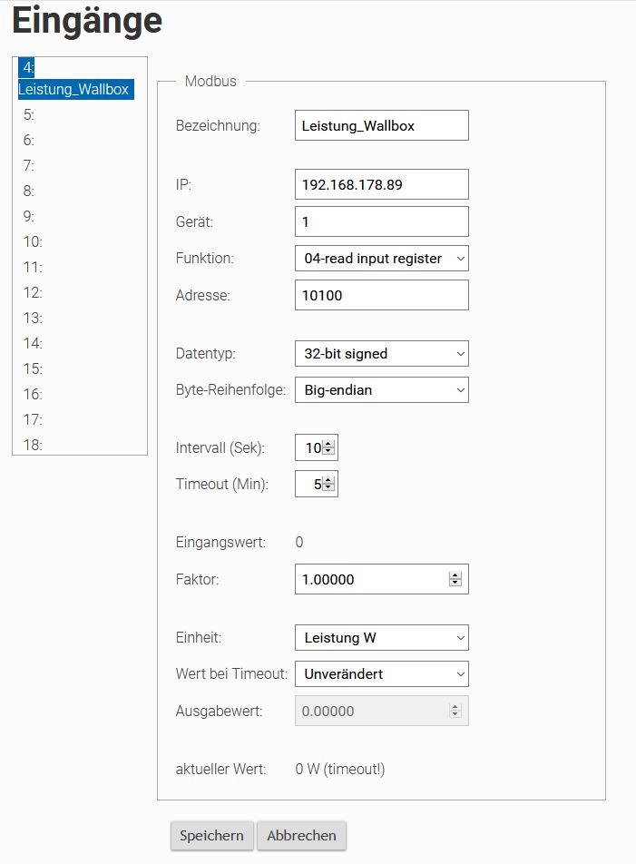The image size is (636, 864).
Task: Select entry 4: Leistung_Wallbox in list
Action: 73,89
